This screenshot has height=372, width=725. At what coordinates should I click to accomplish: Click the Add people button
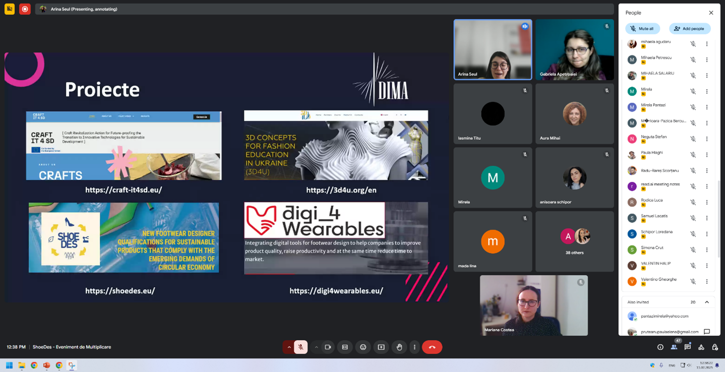[689, 29]
